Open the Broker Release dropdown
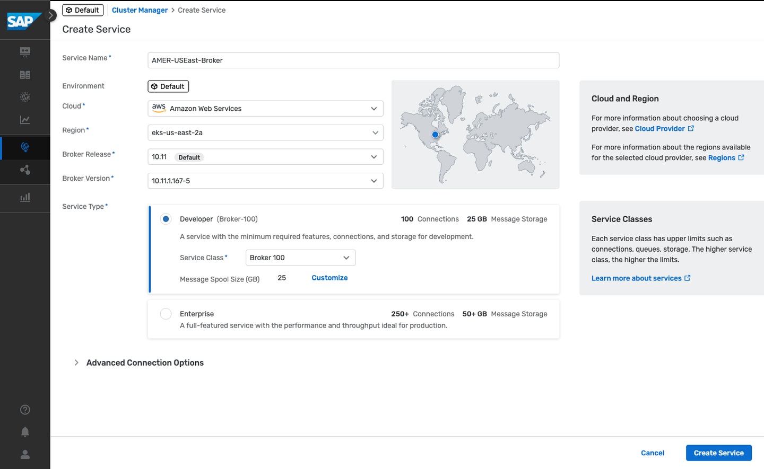 point(265,157)
